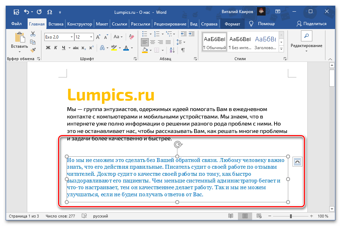Select the Заголовок heading style thumbnail

[266, 42]
